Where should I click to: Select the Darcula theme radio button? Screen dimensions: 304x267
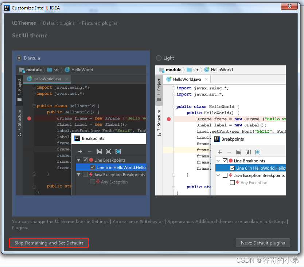click(19, 58)
